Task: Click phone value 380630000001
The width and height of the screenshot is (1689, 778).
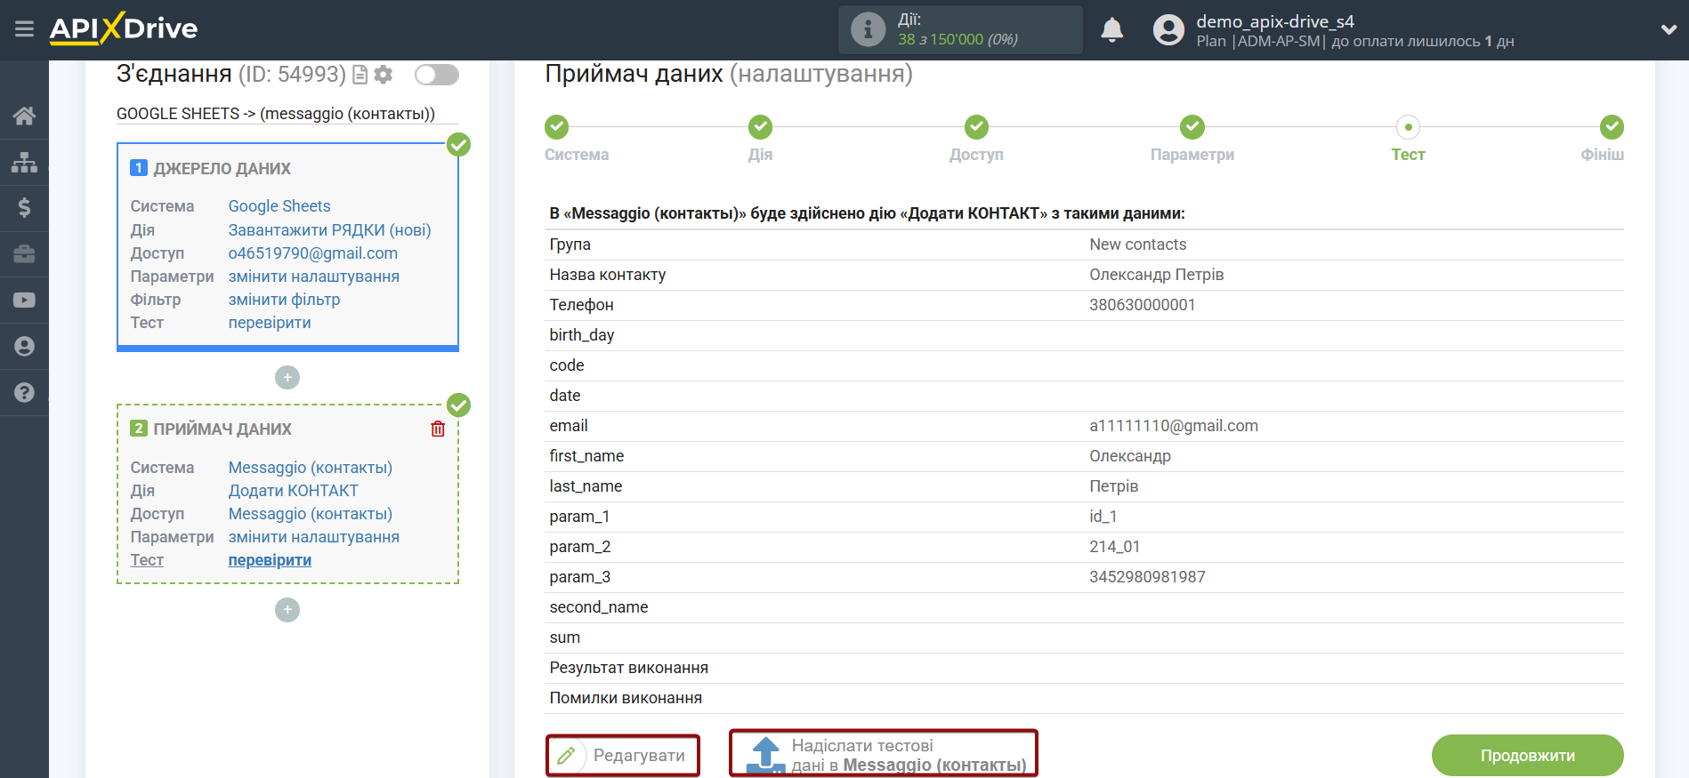Action: [1143, 305]
